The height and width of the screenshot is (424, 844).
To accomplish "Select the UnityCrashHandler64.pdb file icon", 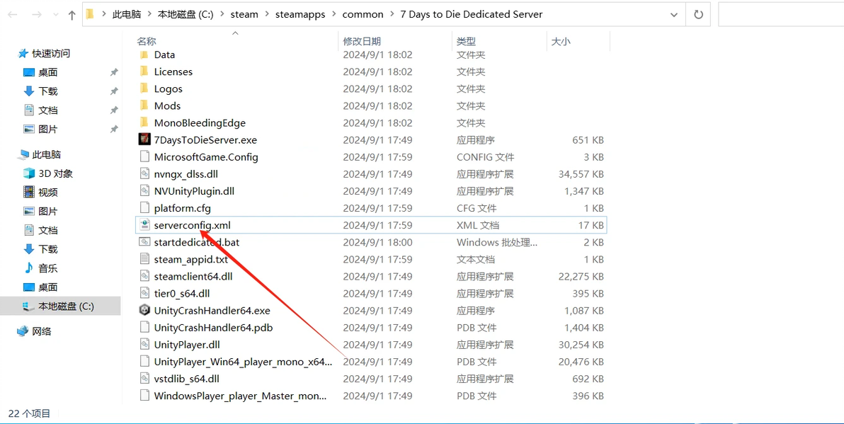I will (x=144, y=328).
